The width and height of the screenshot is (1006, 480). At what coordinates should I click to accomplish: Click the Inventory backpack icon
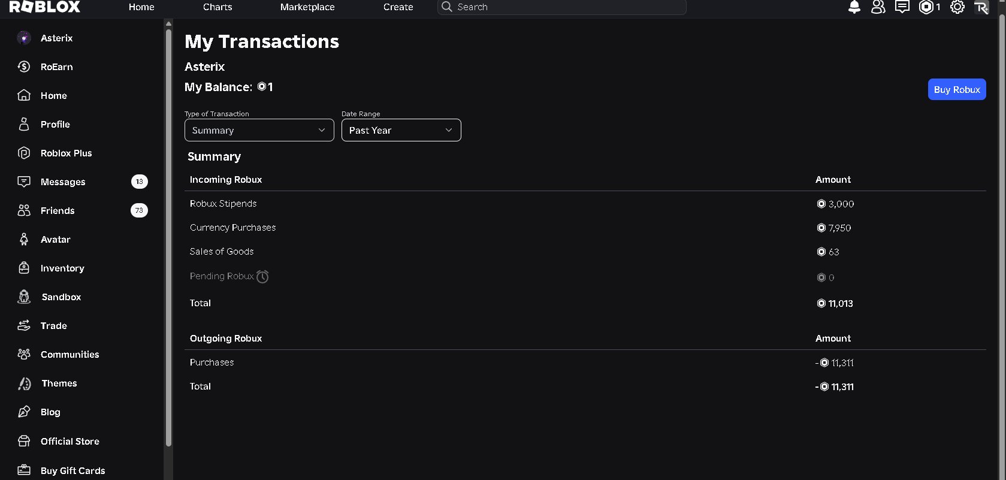24,268
